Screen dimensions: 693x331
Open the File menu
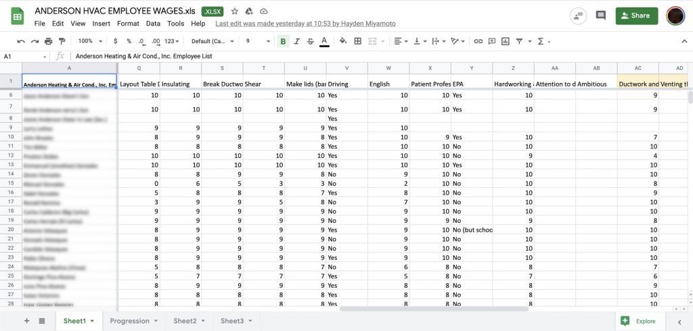click(39, 24)
